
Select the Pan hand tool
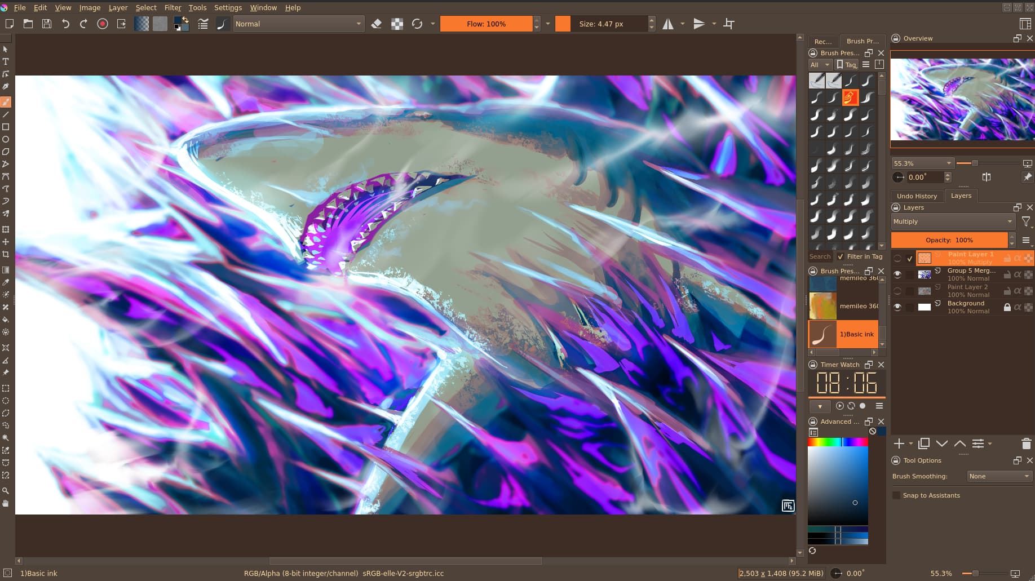point(6,503)
